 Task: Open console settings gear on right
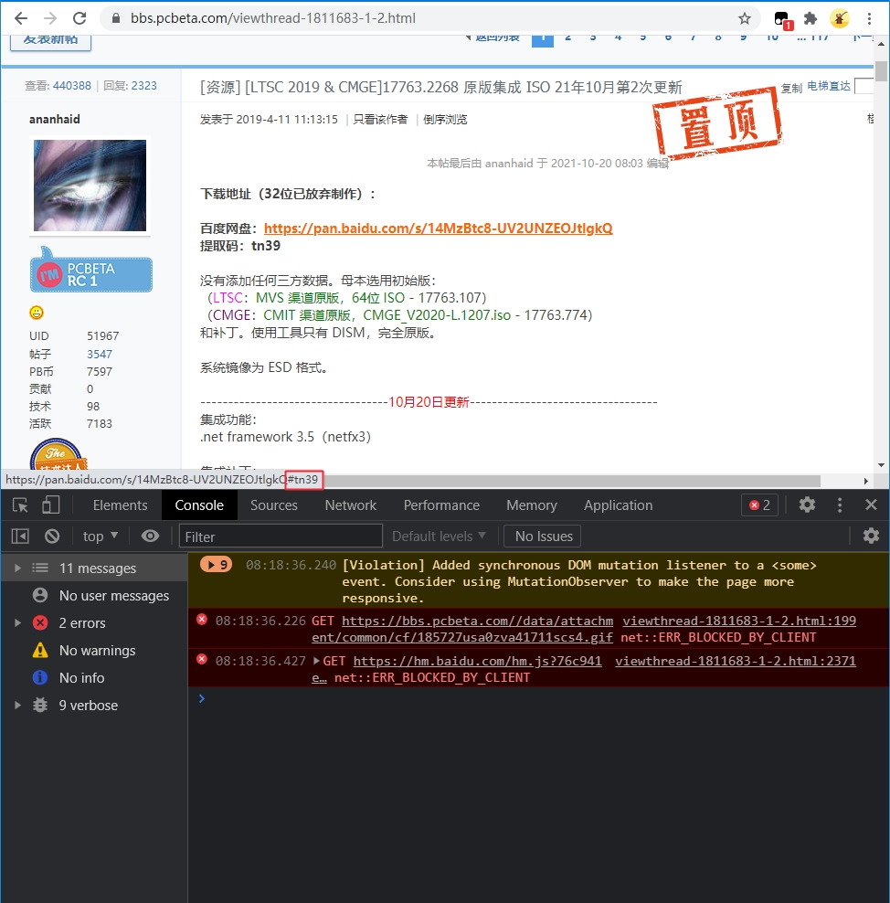[871, 536]
